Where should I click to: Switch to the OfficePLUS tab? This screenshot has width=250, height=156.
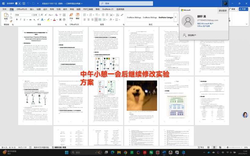coord(22,9)
